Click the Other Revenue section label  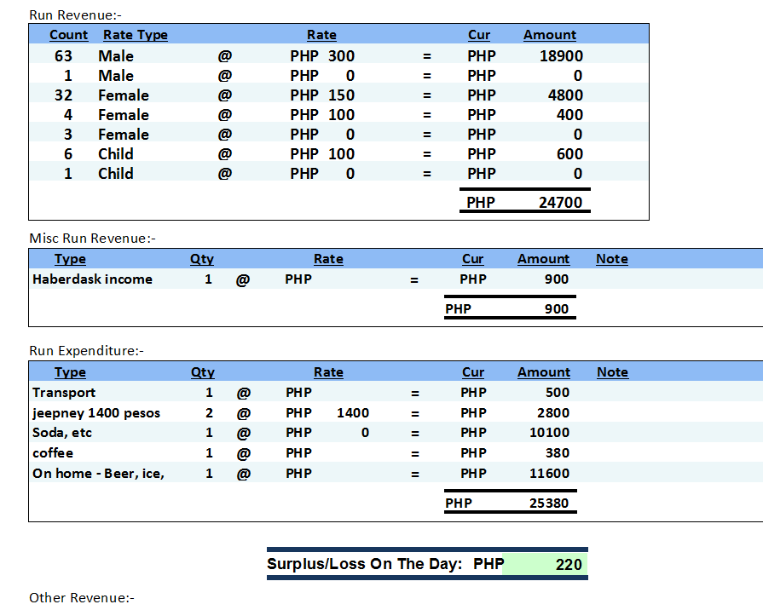click(82, 598)
